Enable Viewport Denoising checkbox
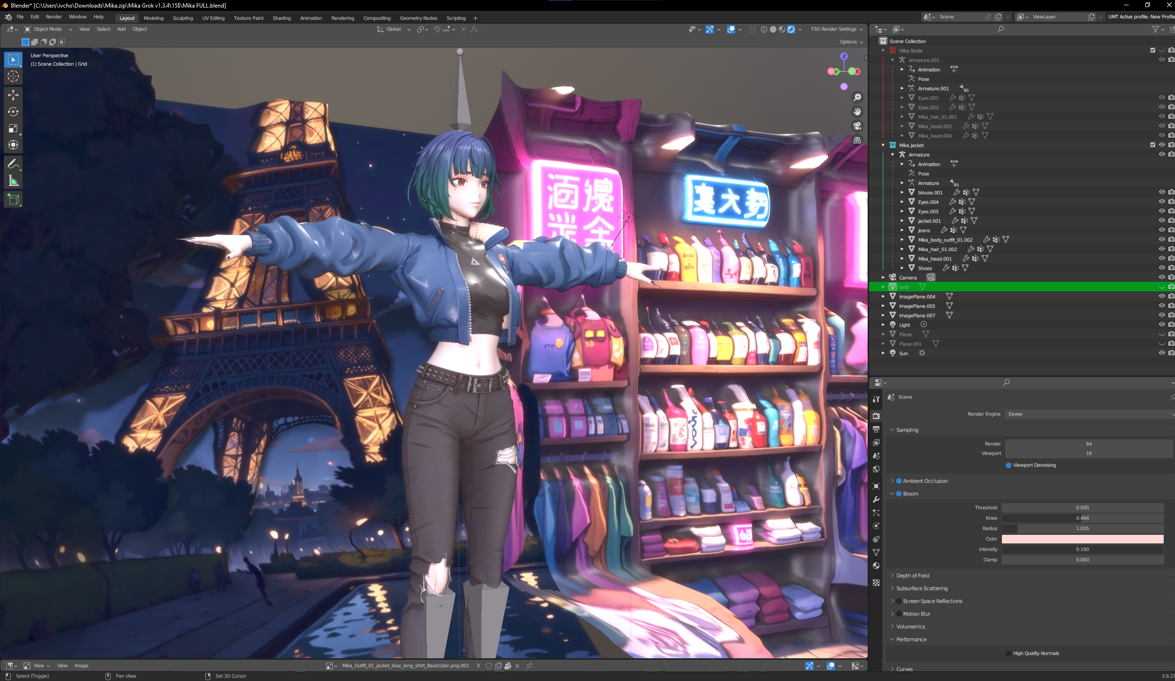 [x=1008, y=465]
